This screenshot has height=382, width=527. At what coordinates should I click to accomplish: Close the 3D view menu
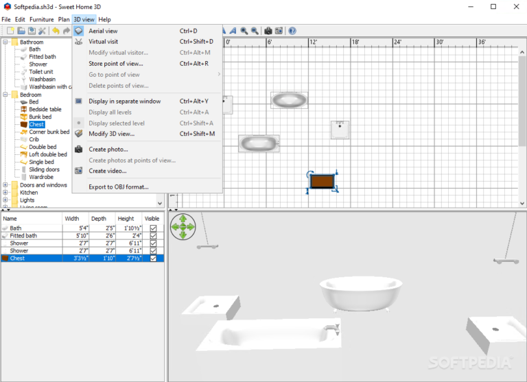84,19
